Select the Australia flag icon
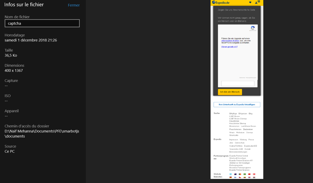The image size is (313, 183). point(235,174)
